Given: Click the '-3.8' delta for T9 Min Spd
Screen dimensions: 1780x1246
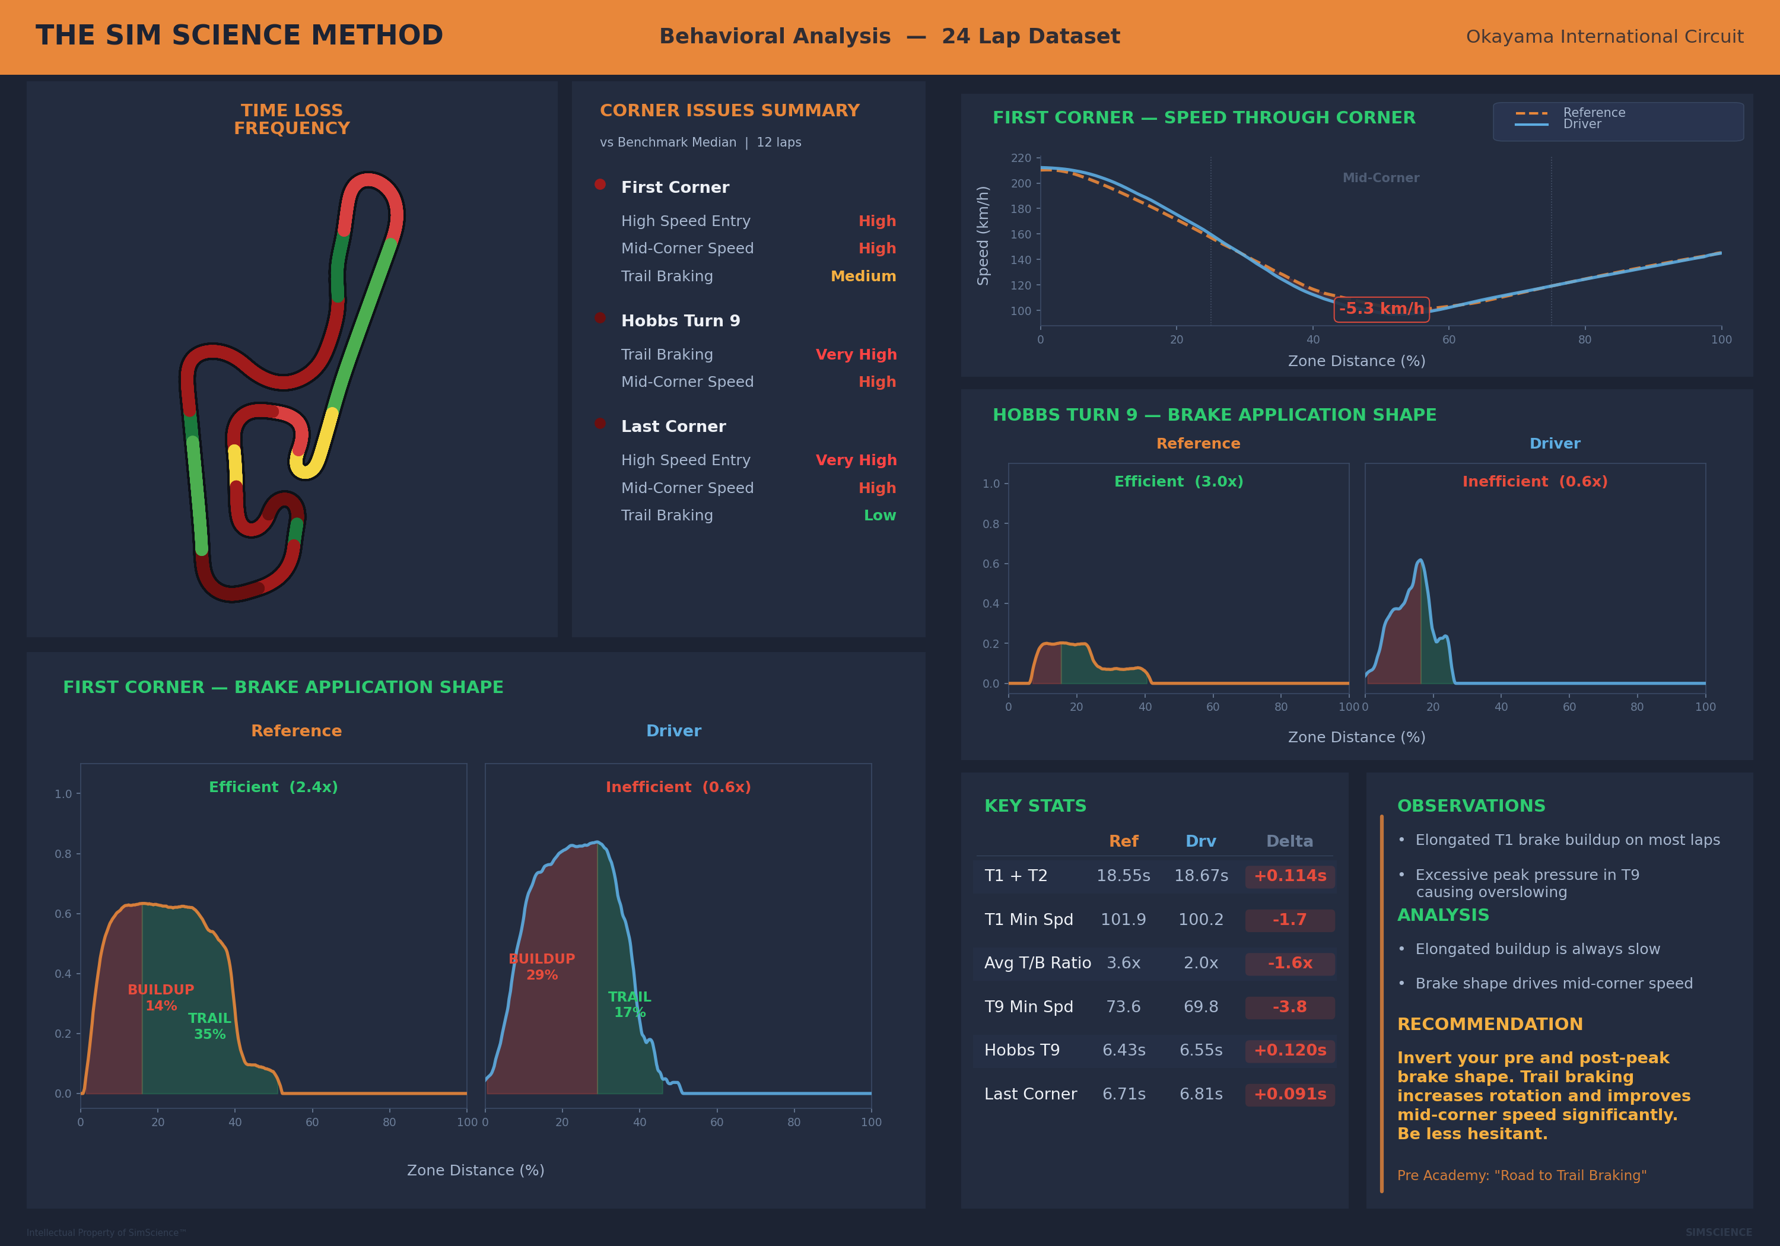Looking at the screenshot, I should click(x=1290, y=1006).
